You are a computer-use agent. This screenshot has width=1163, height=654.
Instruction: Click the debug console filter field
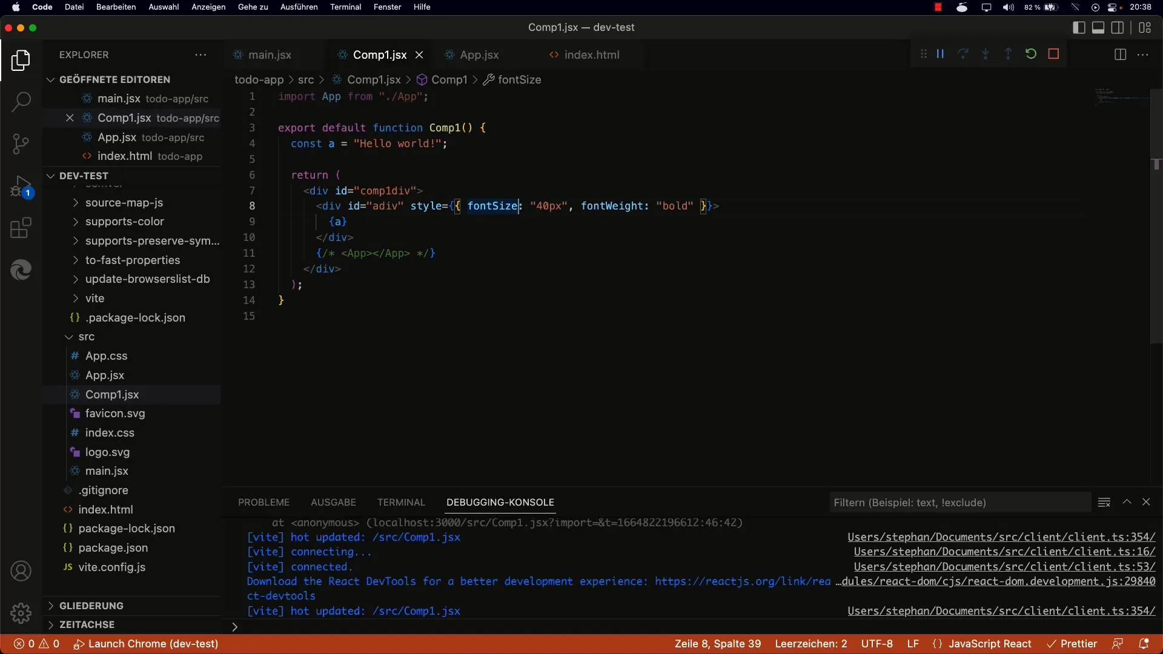click(x=959, y=502)
